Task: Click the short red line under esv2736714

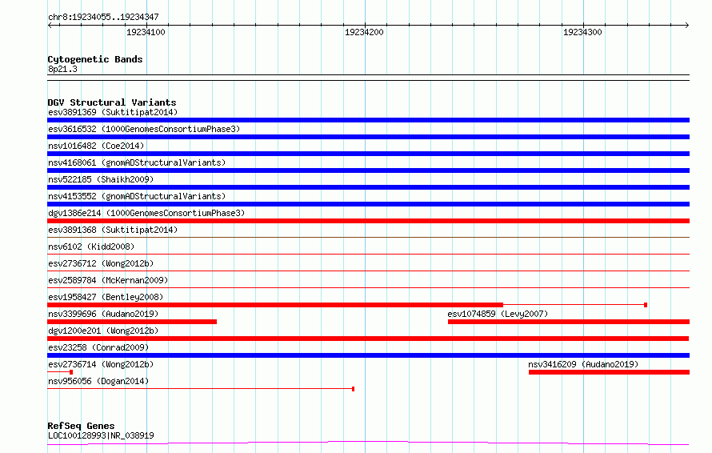Action: point(60,372)
